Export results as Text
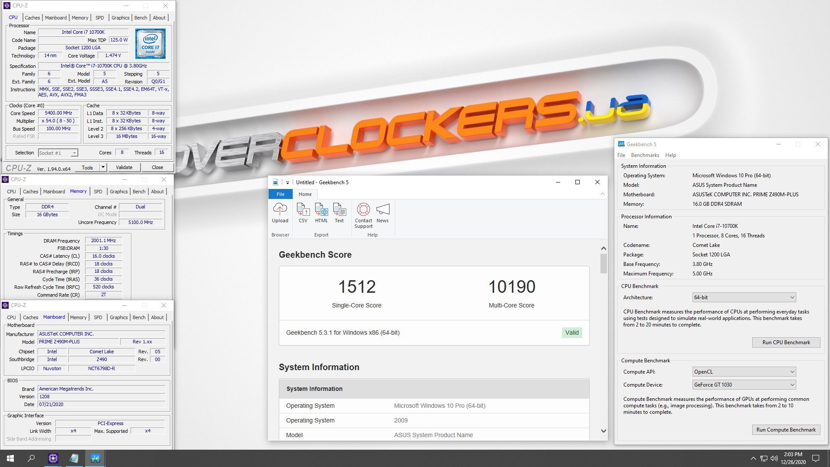The height and width of the screenshot is (467, 830). click(339, 213)
